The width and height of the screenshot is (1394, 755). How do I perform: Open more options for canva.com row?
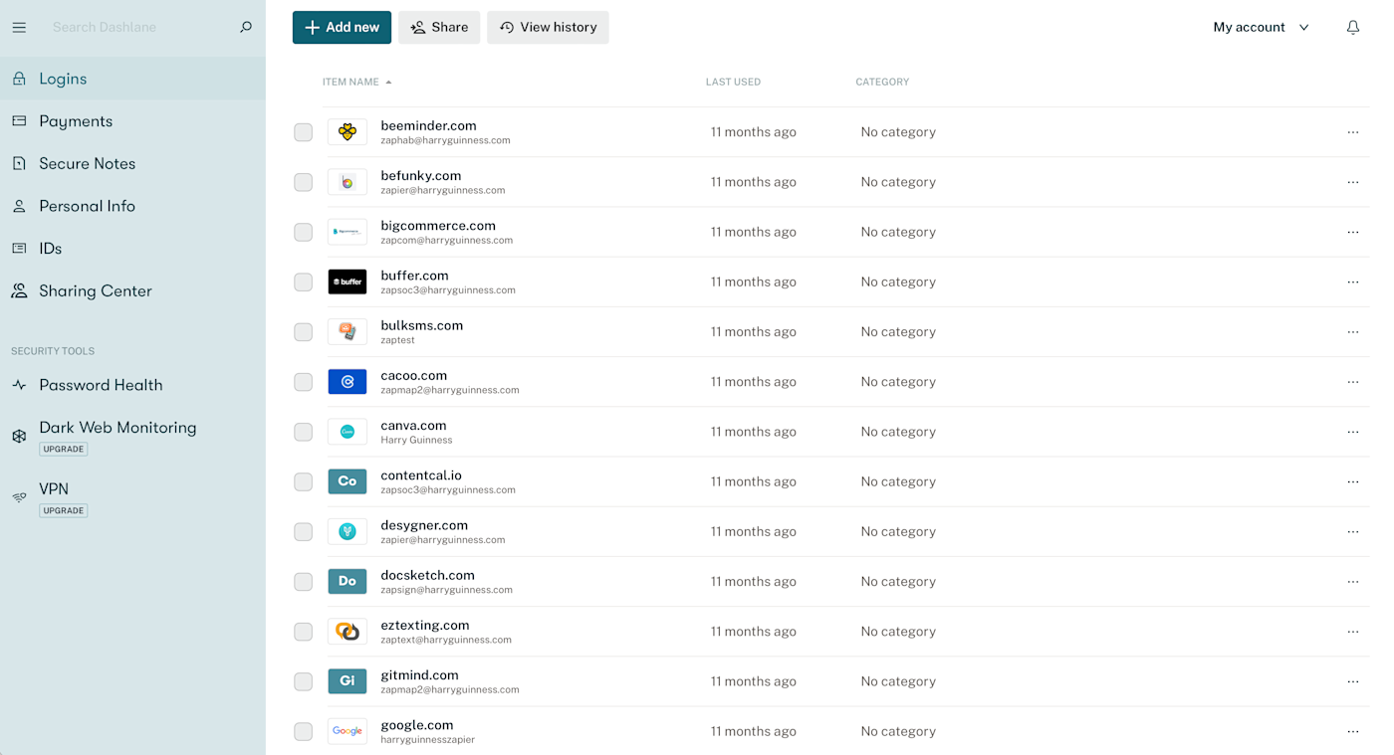[1352, 432]
